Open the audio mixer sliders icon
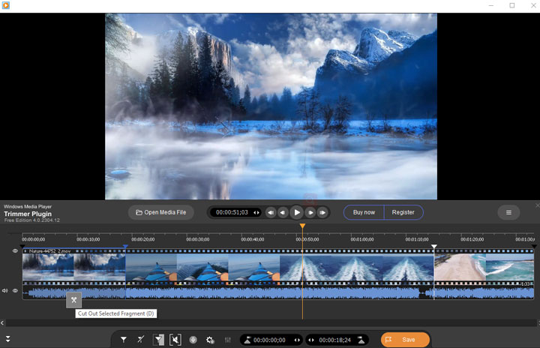Image resolution: width=540 pixels, height=348 pixels. click(228, 340)
